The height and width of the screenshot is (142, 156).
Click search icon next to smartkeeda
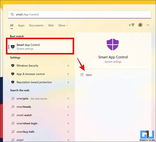[x=13, y=107]
